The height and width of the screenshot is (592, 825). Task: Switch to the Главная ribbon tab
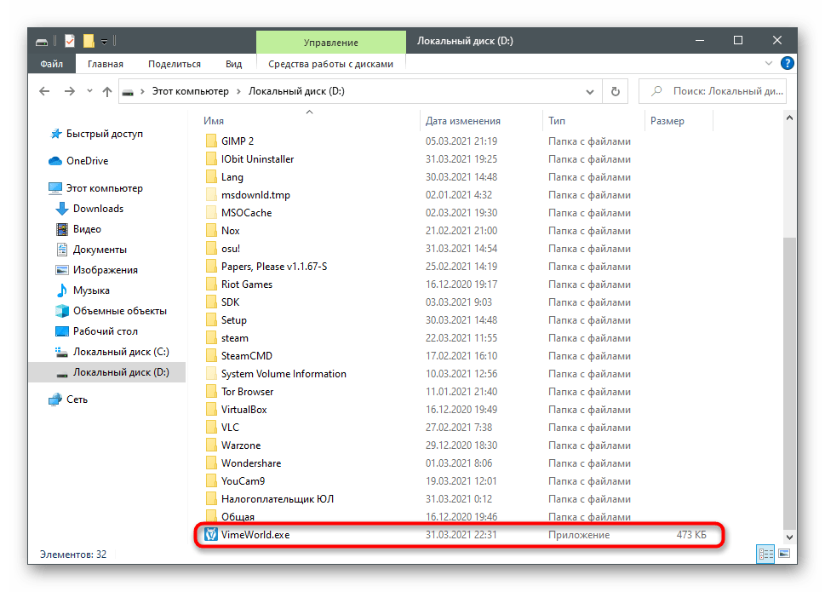106,64
